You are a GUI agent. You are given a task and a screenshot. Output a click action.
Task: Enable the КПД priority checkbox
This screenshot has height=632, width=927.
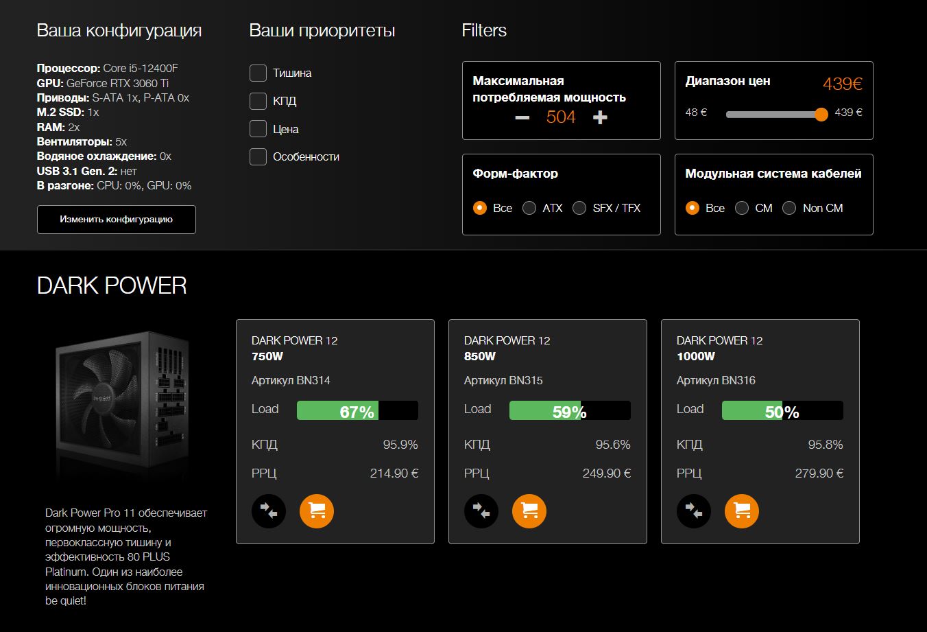pos(258,101)
